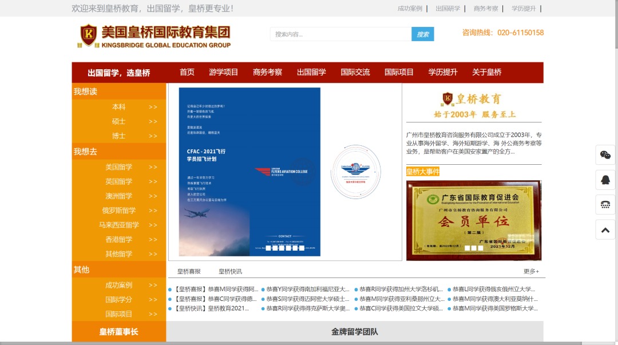Open the 出国研学 top link
Image resolution: width=618 pixels, height=345 pixels.
click(x=447, y=8)
